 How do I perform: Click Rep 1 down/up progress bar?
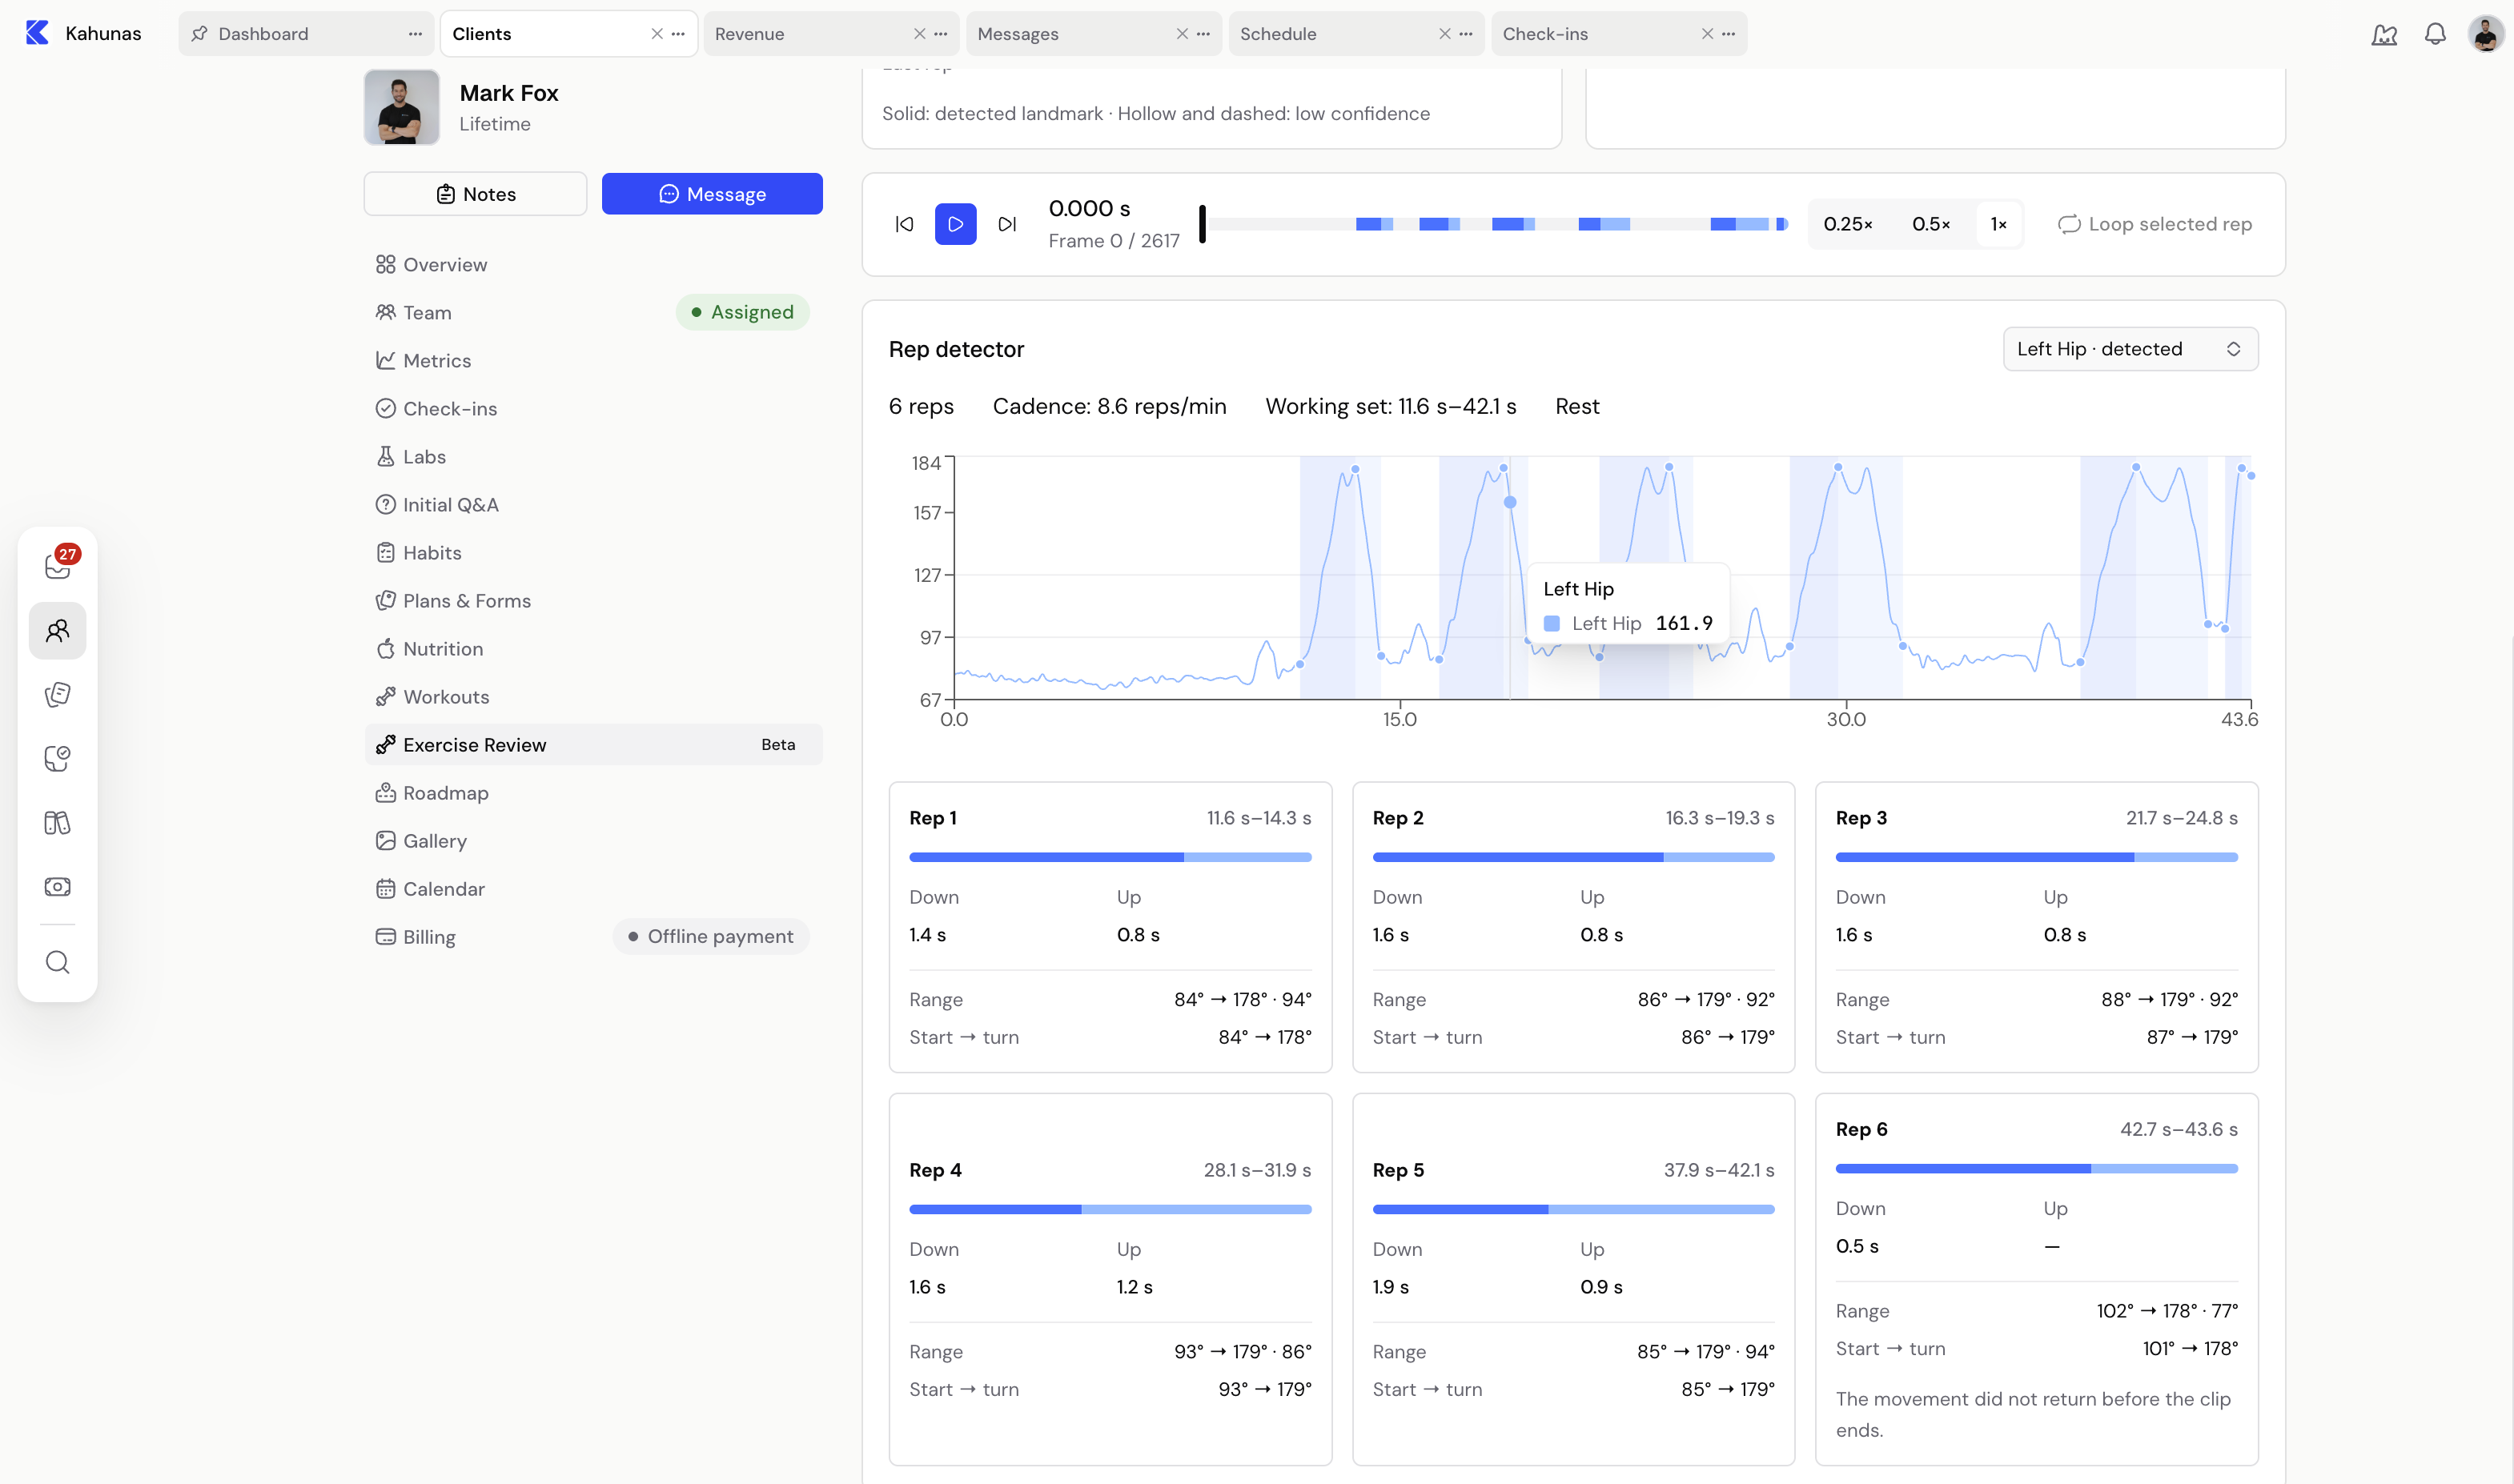pos(1110,857)
